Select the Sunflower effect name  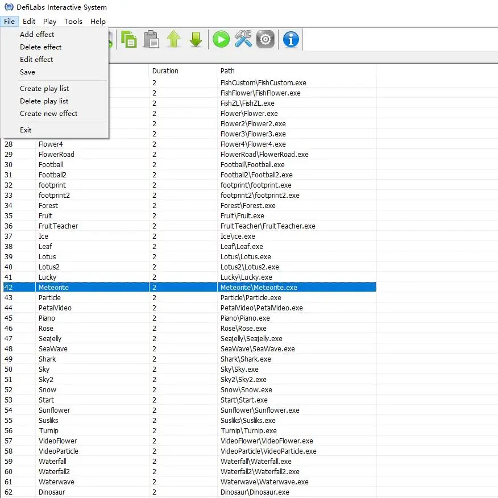54,410
